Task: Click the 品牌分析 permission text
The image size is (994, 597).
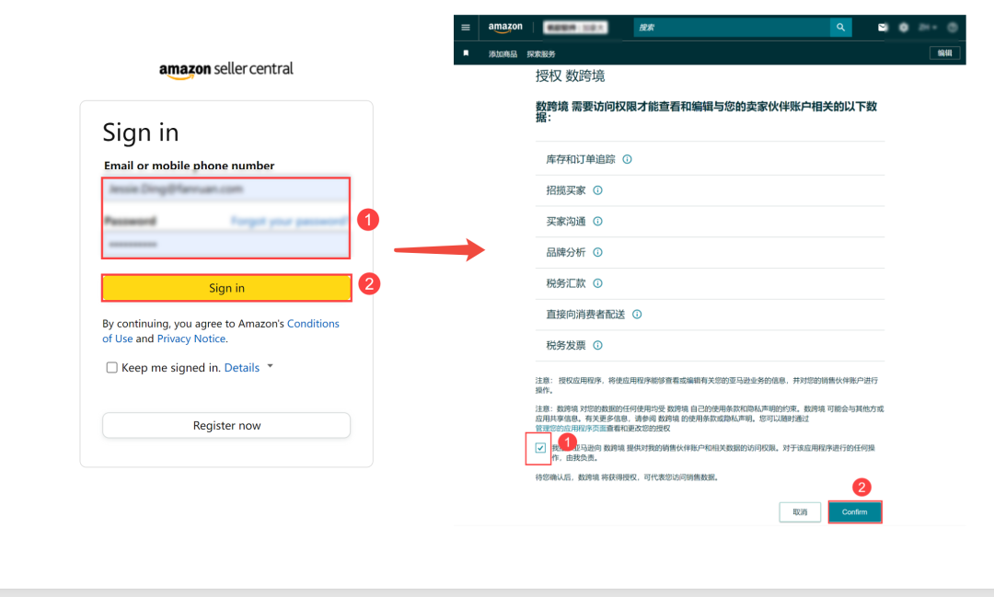Action: (566, 252)
